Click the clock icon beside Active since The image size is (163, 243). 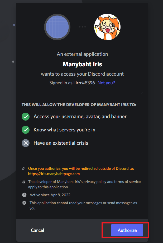coord(24,195)
